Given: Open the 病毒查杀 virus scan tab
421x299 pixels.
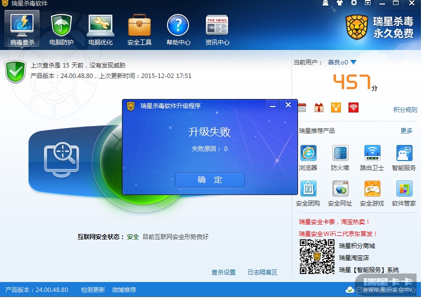Looking at the screenshot, I should 22,29.
